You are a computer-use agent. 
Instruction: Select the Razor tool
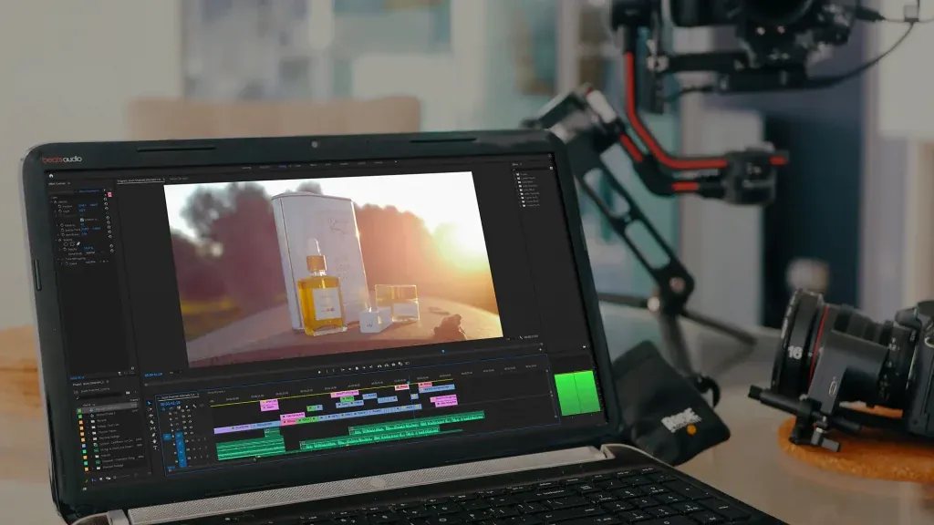click(152, 422)
